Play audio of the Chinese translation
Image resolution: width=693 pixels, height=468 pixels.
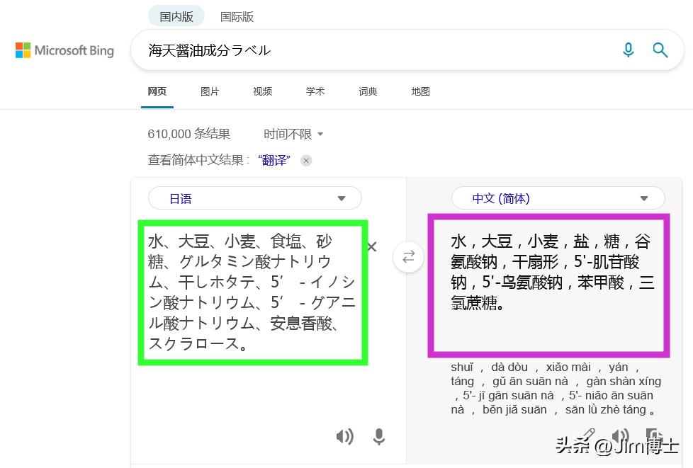click(620, 435)
